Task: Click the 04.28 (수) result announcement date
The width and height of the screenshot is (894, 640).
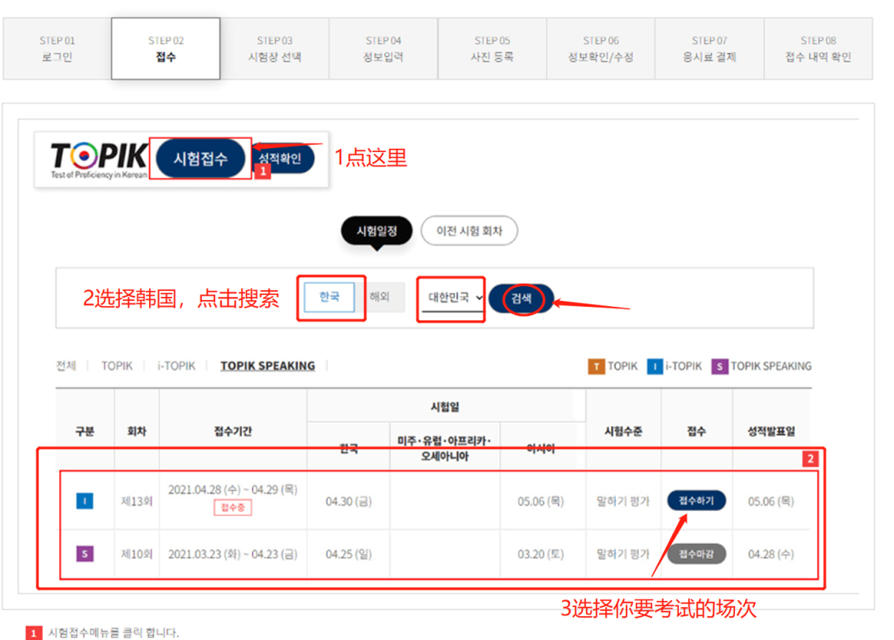Action: 771,554
